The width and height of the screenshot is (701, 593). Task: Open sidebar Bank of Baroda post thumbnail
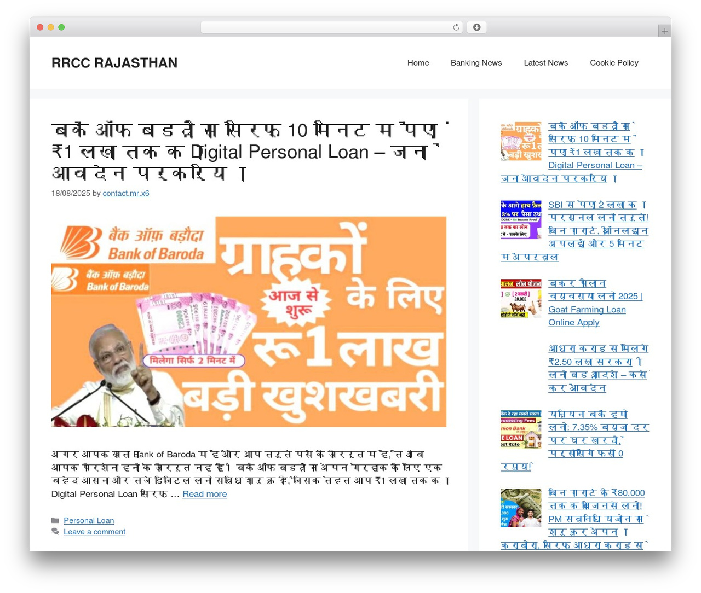click(520, 141)
